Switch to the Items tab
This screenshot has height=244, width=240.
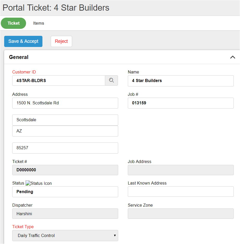click(x=39, y=23)
